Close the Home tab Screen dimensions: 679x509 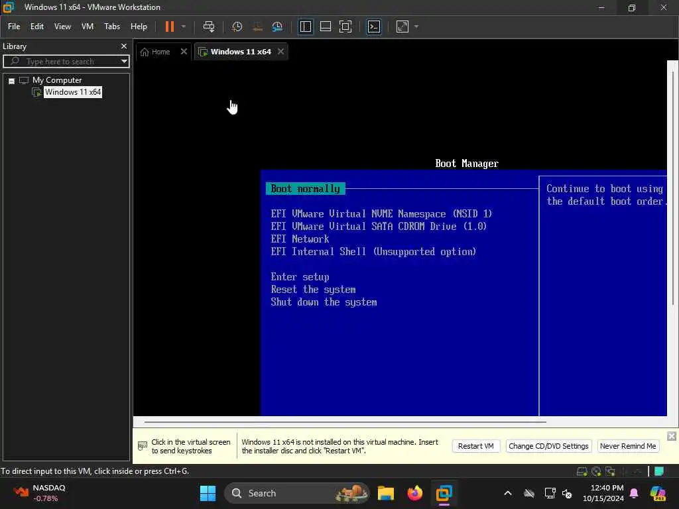coord(184,52)
